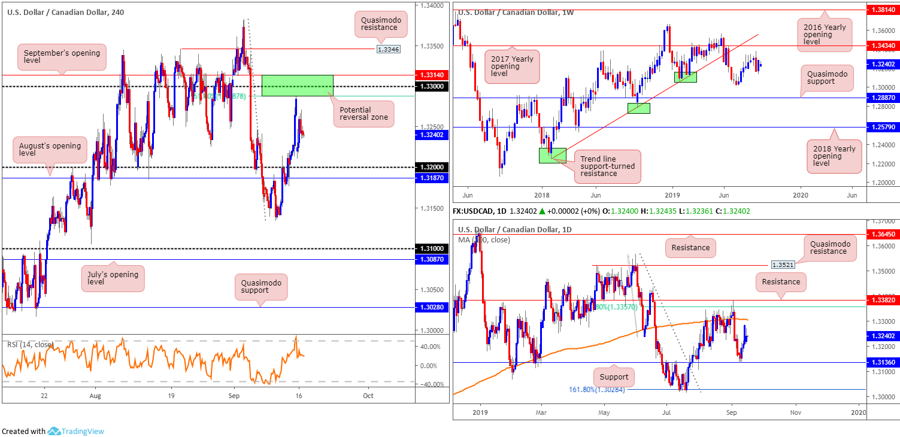
Task: Click the 'Quasimodo support' callout on the weekly chart
Action: click(x=828, y=78)
